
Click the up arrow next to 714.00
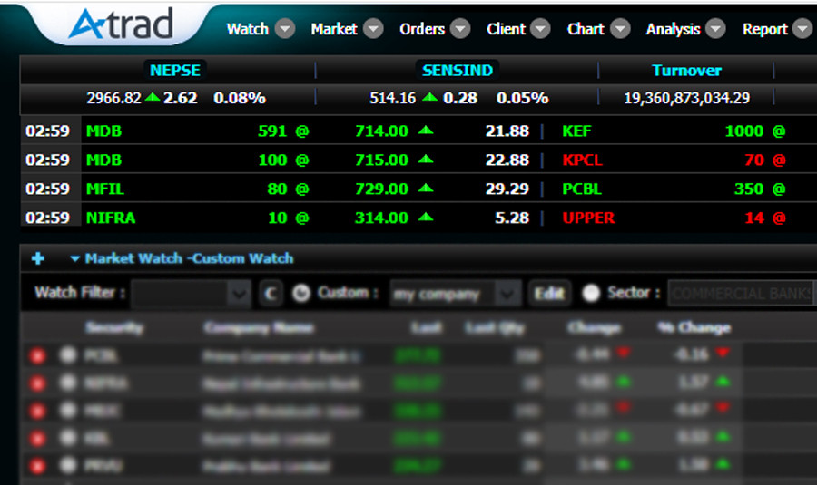(x=426, y=131)
